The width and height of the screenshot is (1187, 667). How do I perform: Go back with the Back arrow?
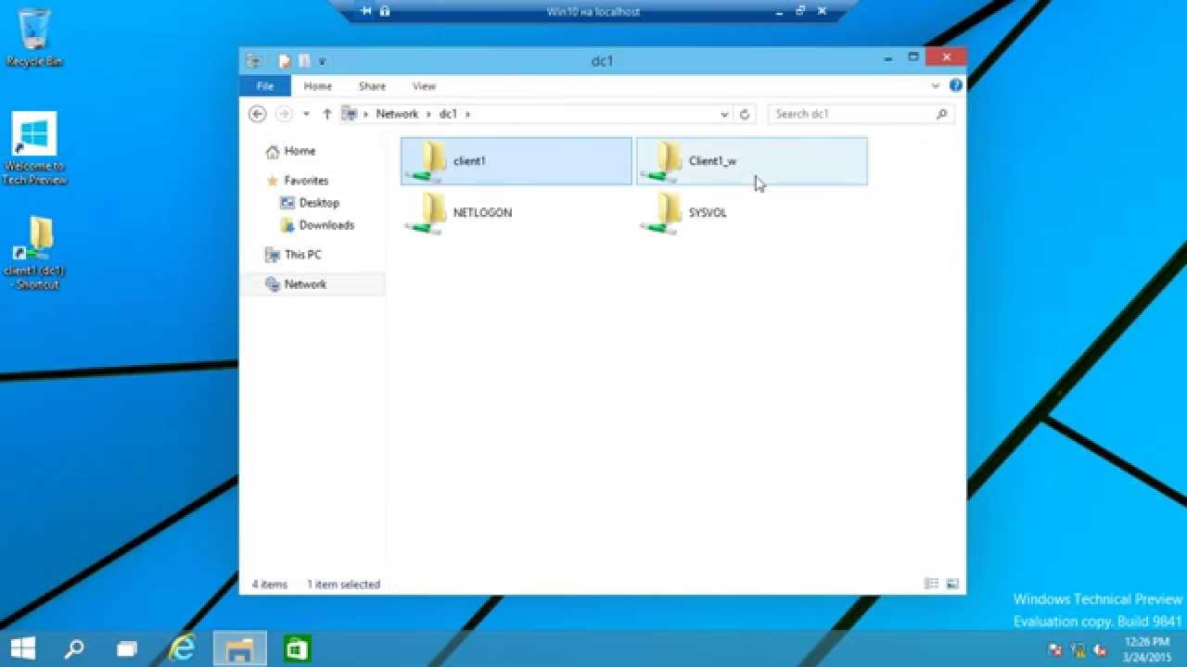coord(258,114)
